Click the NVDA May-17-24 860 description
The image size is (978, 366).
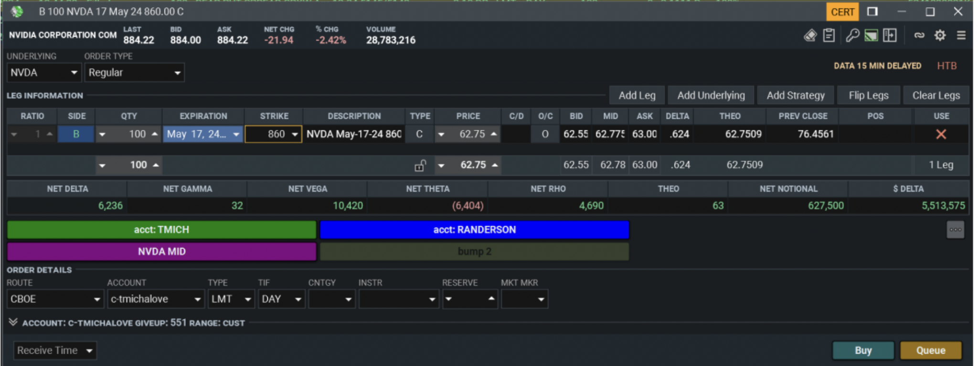point(354,134)
